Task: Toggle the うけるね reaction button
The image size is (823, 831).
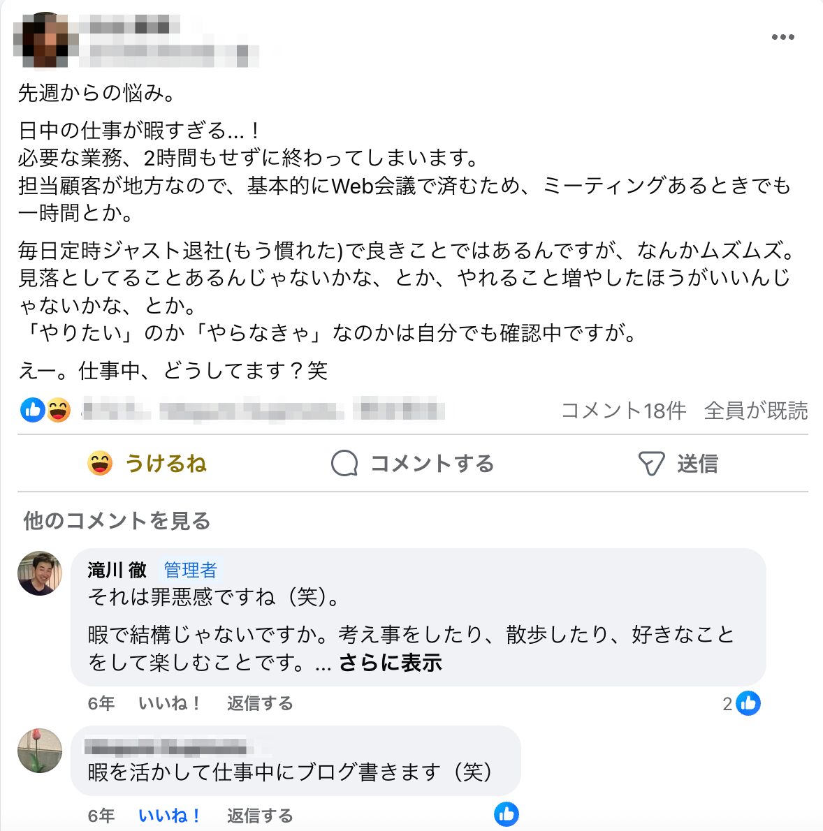Action: (x=147, y=464)
